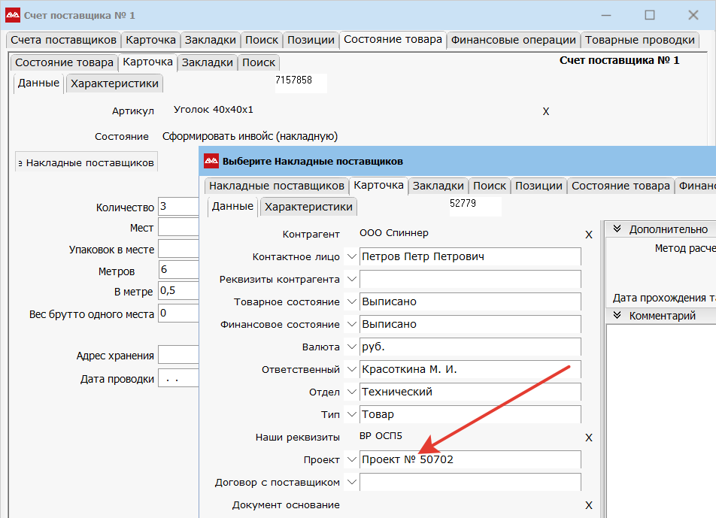Clear Документ основание with the X button
This screenshot has width=716, height=518.
(589, 505)
